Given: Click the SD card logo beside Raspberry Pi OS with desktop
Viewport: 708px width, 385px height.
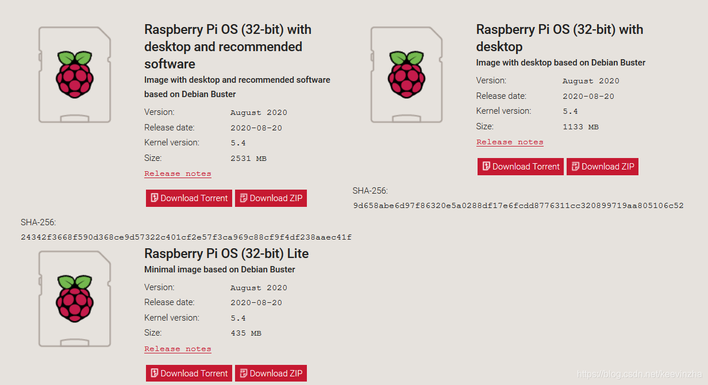Looking at the screenshot, I should pos(407,75).
